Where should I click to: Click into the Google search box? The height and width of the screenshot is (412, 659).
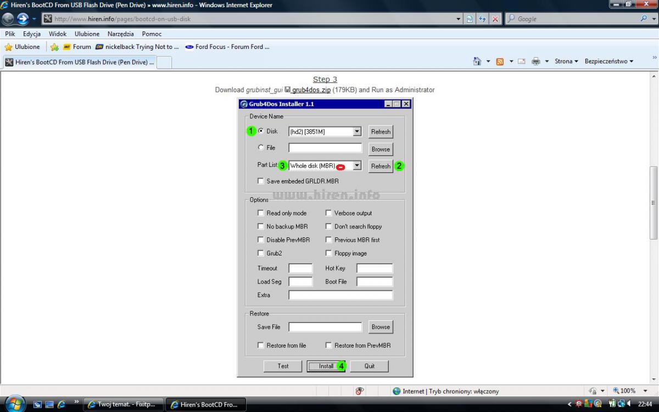pos(571,19)
